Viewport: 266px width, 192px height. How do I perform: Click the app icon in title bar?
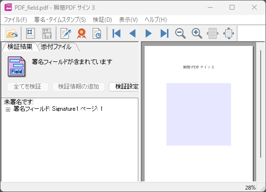(8, 7)
